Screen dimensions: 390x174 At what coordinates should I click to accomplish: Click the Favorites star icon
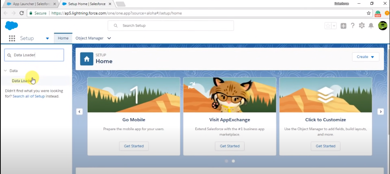coord(328,26)
